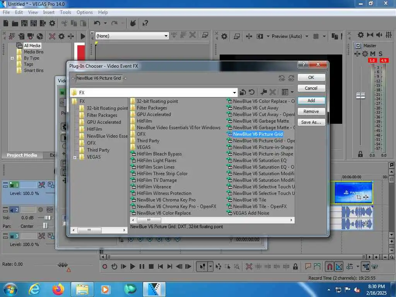Click Up One Level icon in Plug-In Chooser
Image resolution: width=396 pixels, height=297 pixels.
(x=243, y=92)
